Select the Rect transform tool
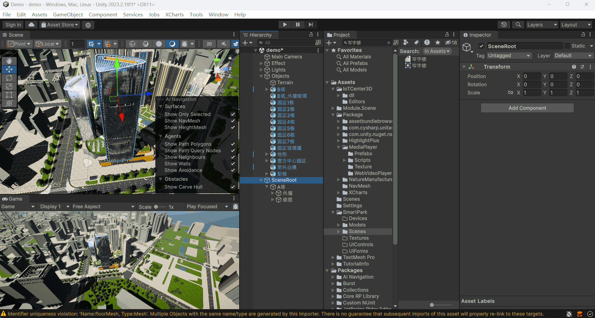The width and height of the screenshot is (595, 318). pyautogui.click(x=9, y=95)
